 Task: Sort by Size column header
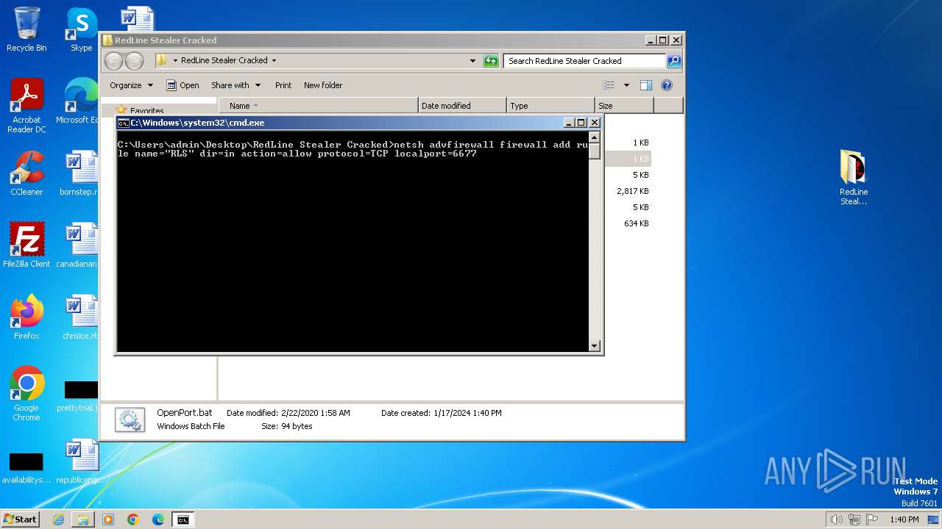tap(624, 106)
